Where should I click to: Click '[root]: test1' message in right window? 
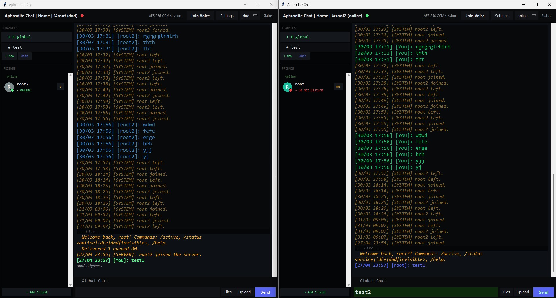pos(390,265)
